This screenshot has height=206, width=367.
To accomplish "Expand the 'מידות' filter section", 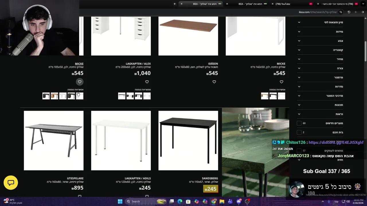I will [320, 31].
